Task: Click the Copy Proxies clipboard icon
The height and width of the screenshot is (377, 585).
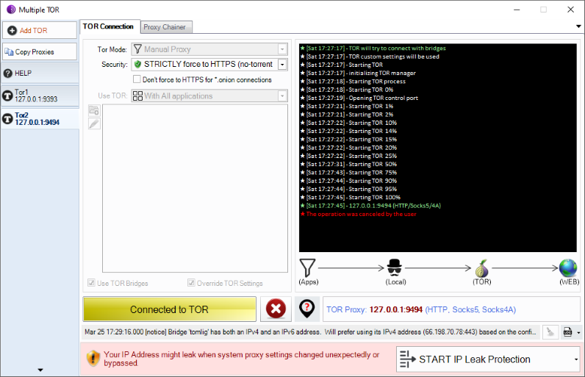Action: point(9,52)
